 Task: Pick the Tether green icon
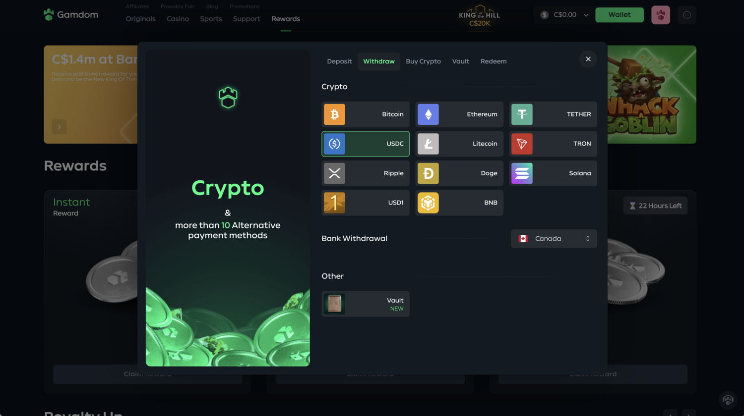(522, 114)
